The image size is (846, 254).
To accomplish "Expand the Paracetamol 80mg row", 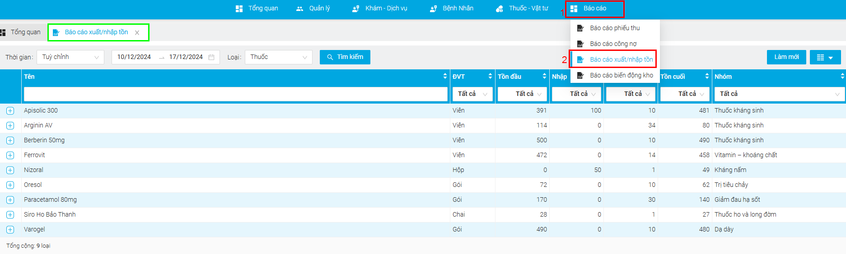I will 10,200.
